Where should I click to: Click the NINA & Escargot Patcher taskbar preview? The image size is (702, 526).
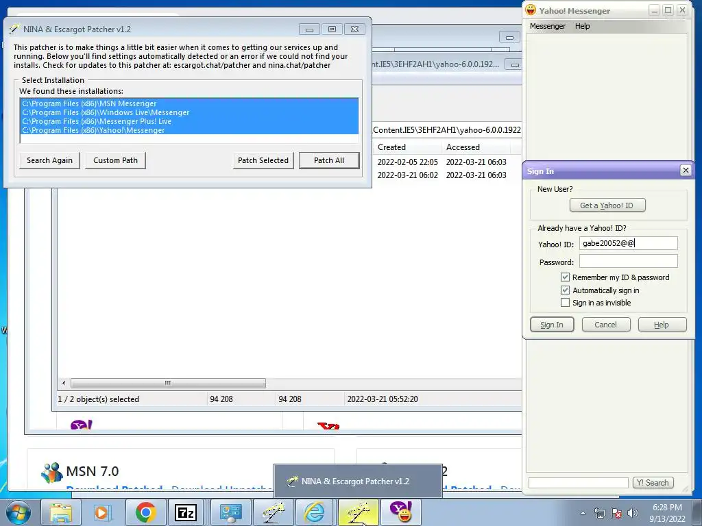(x=358, y=481)
